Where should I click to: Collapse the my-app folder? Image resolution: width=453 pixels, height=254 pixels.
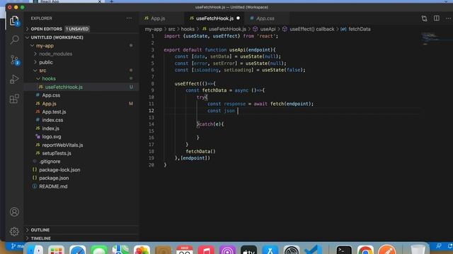coord(45,45)
